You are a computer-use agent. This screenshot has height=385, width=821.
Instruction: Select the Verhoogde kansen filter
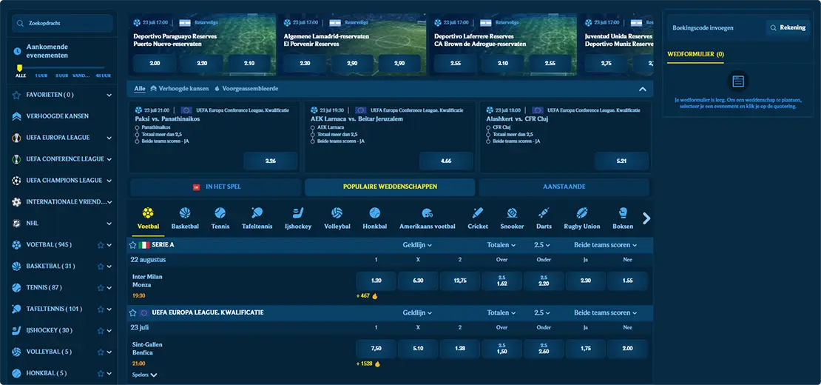coord(179,89)
